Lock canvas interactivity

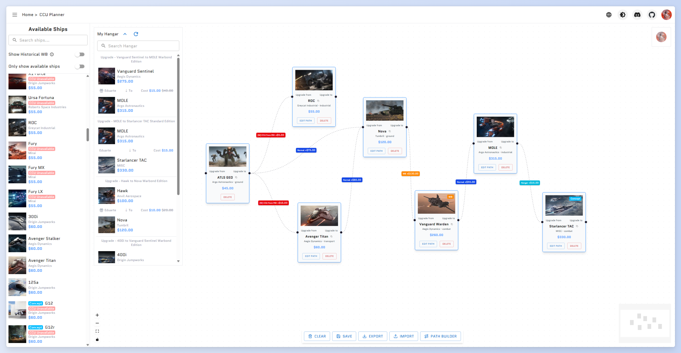(97, 339)
